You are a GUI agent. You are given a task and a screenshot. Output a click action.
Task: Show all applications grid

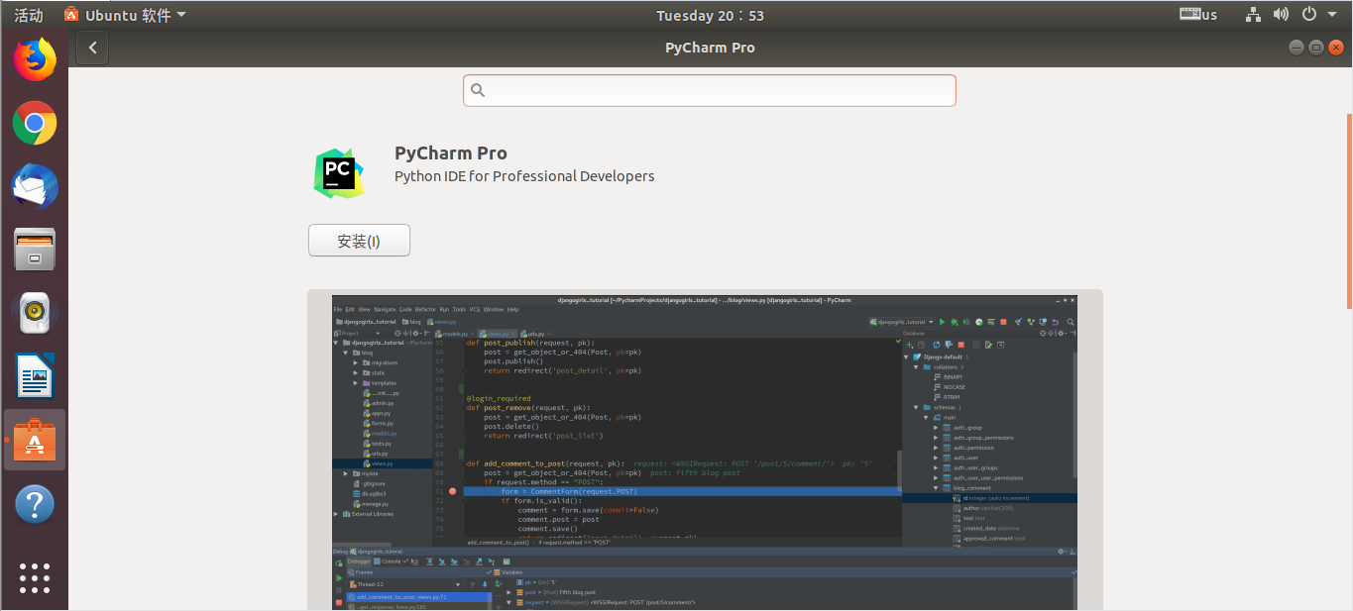pos(35,577)
